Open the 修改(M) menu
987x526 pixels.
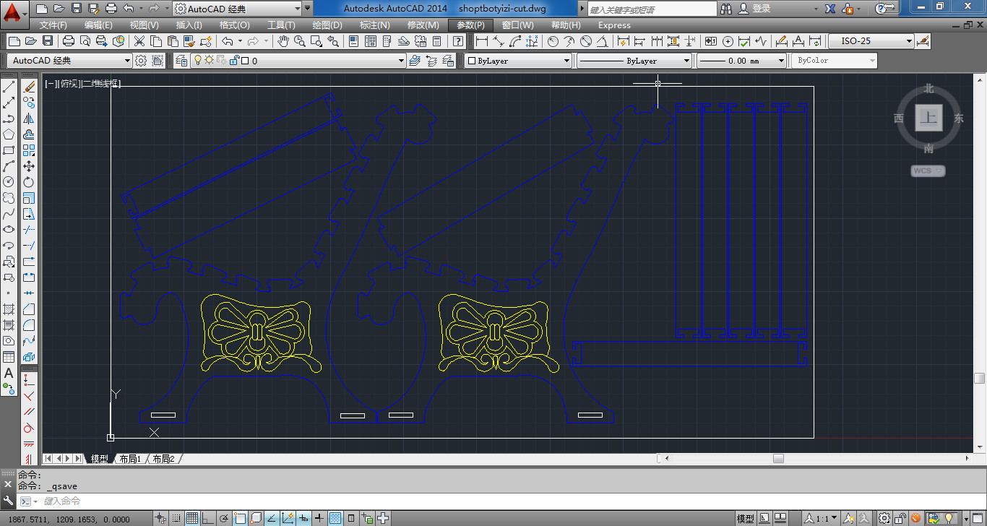tap(423, 25)
